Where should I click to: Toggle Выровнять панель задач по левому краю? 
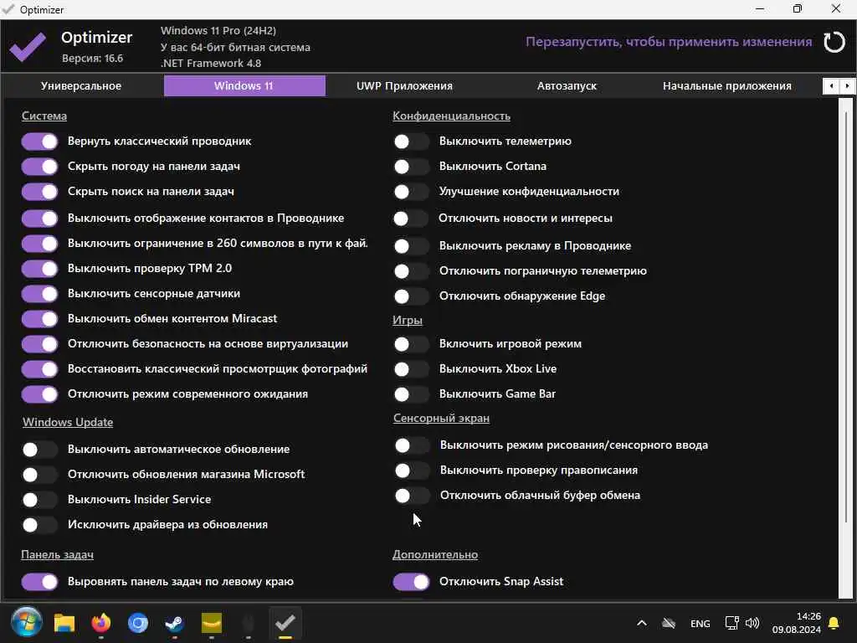[39, 582]
